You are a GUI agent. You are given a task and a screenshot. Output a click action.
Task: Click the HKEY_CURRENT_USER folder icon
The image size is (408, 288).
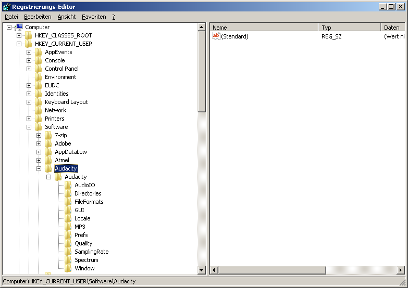click(x=29, y=44)
